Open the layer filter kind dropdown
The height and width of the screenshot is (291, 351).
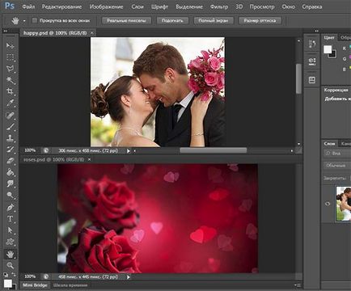(337, 154)
